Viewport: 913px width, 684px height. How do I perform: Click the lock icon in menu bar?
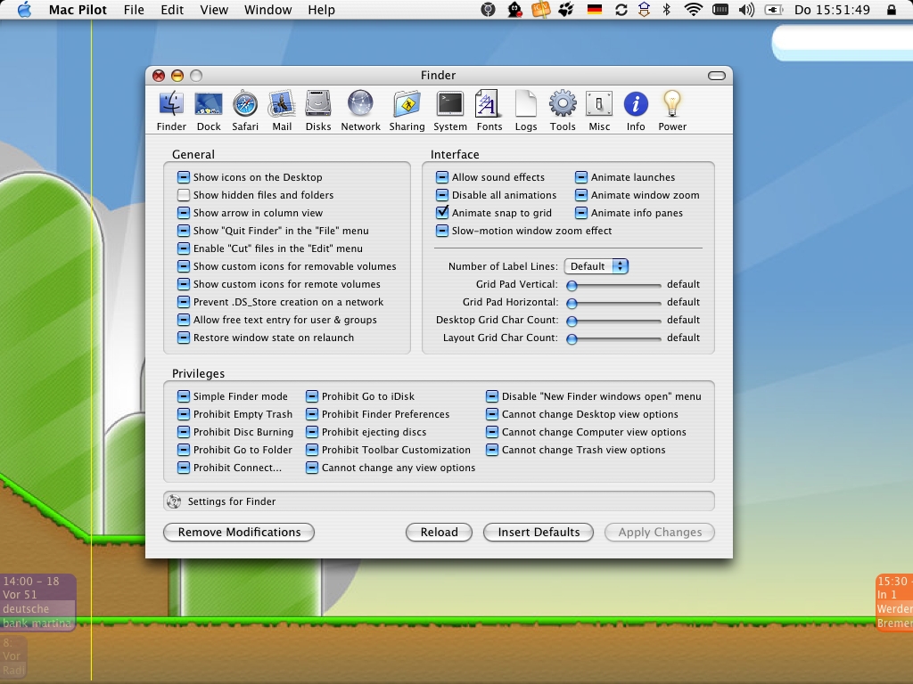(x=892, y=9)
